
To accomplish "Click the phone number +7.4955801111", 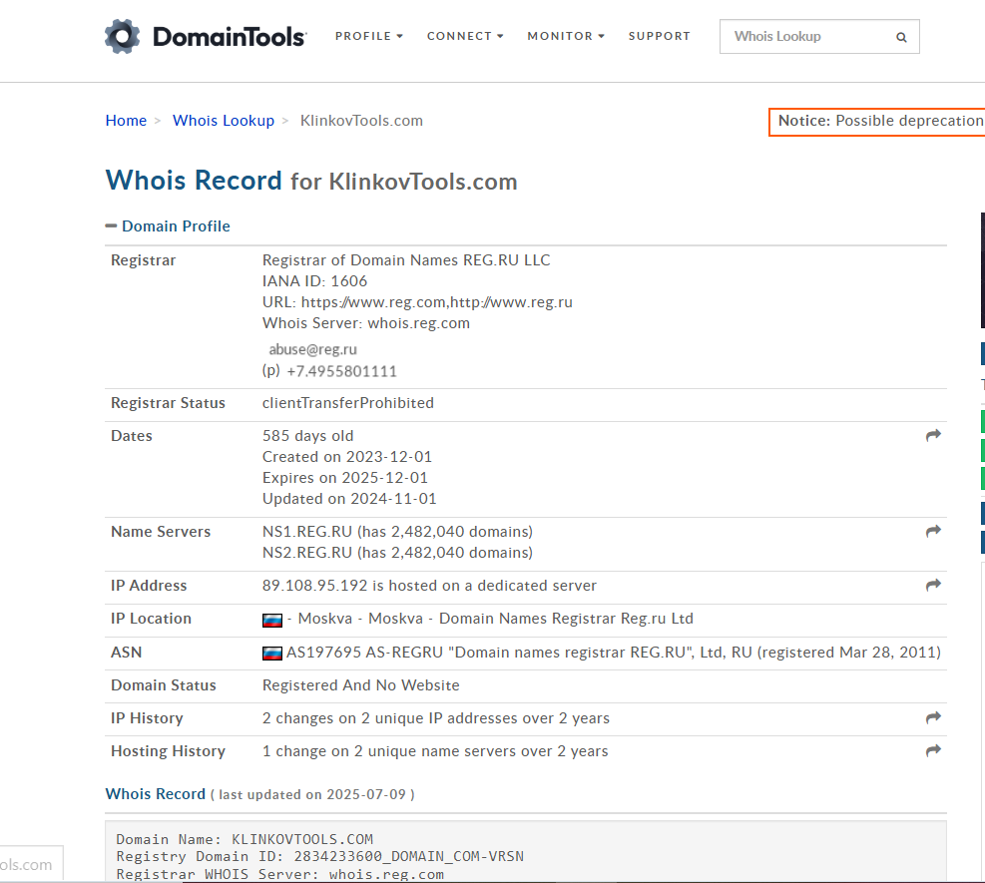I will point(341,371).
